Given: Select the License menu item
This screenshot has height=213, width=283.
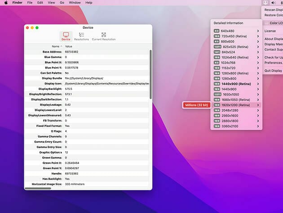Looking at the screenshot, I should [x=270, y=31].
